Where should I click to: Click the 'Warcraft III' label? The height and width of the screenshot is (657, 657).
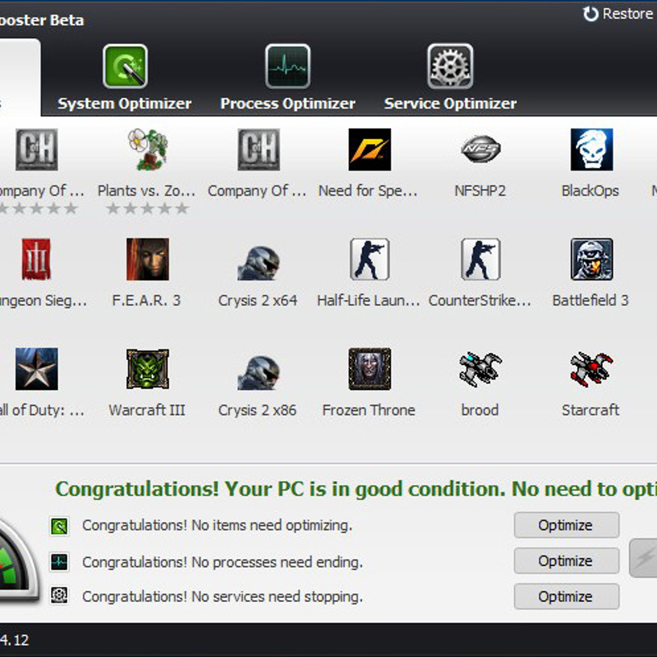pos(147,410)
